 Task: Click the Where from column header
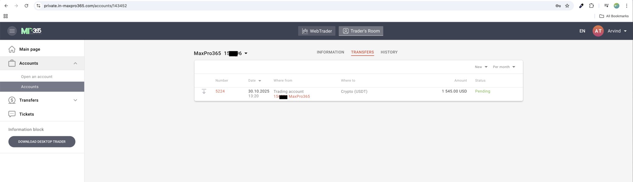click(283, 81)
